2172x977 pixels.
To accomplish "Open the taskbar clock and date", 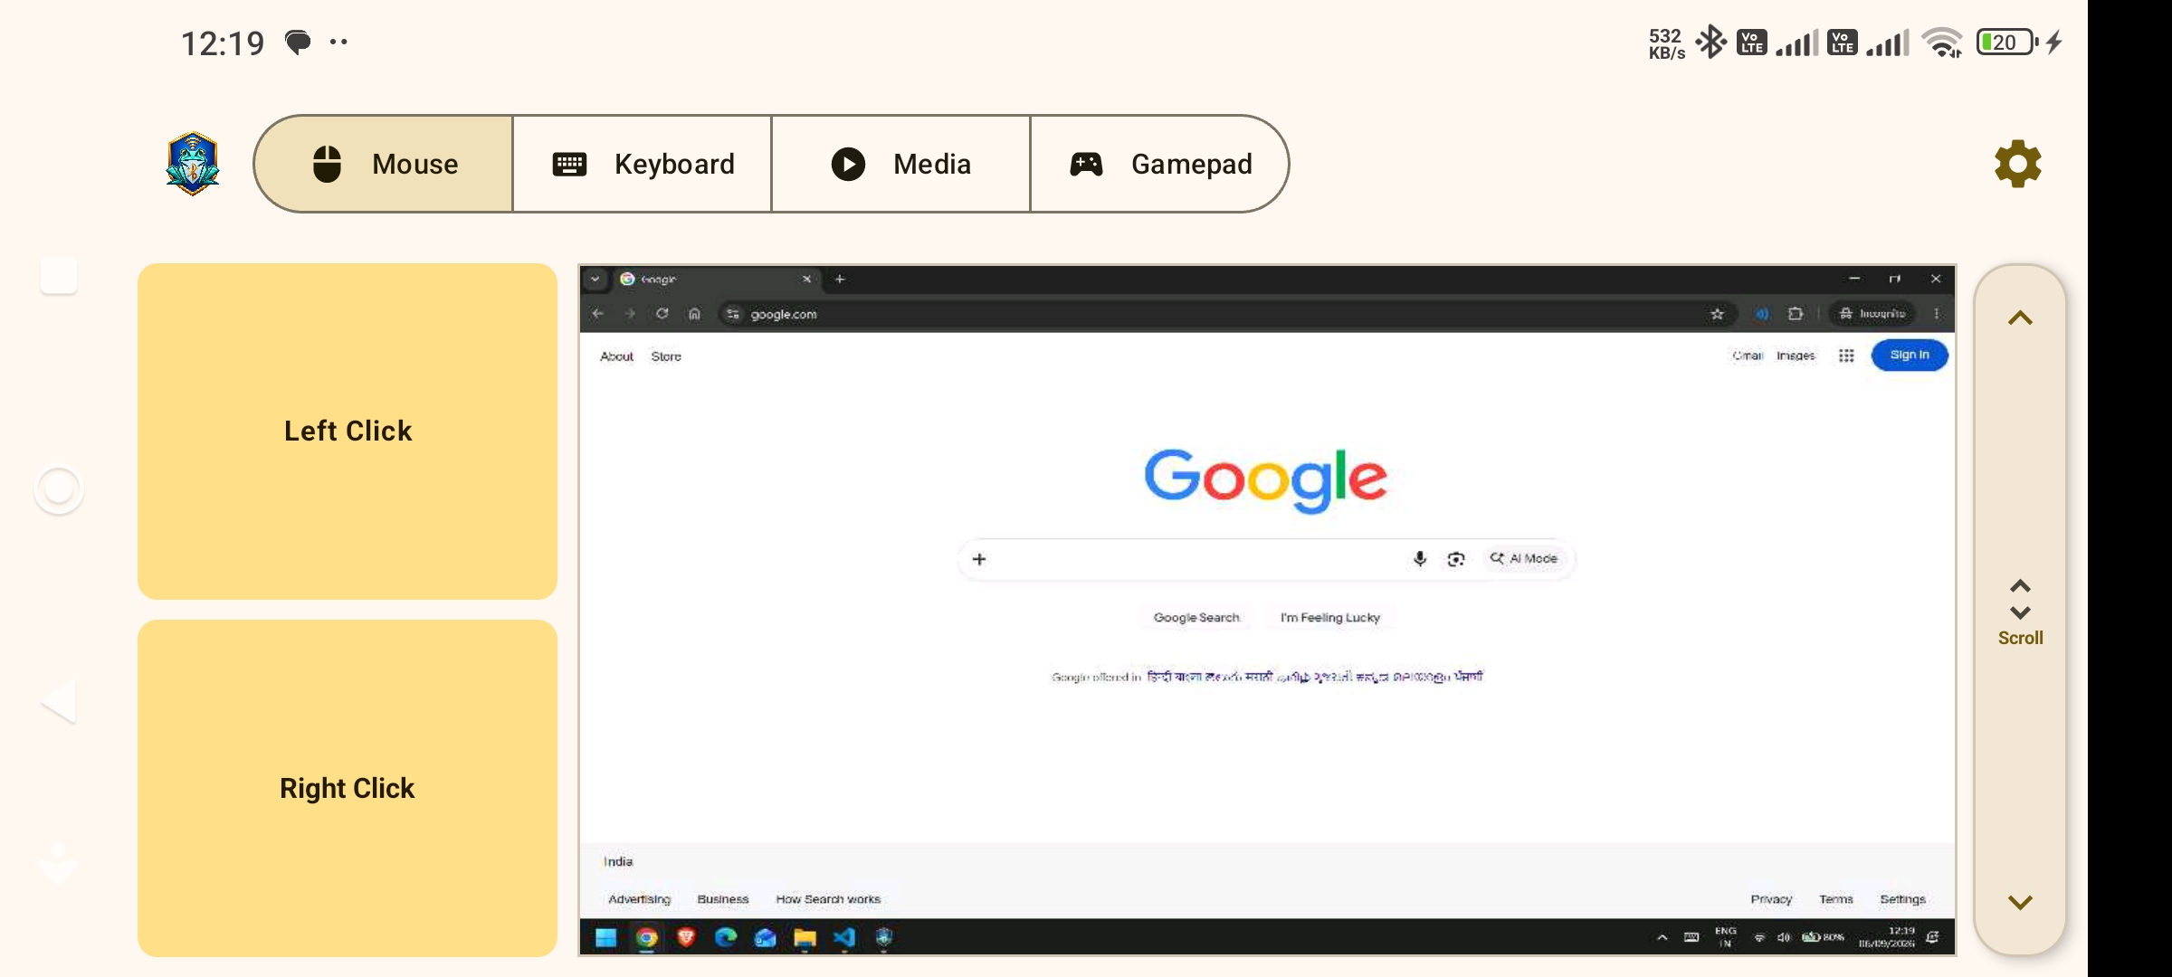I will coord(1887,937).
